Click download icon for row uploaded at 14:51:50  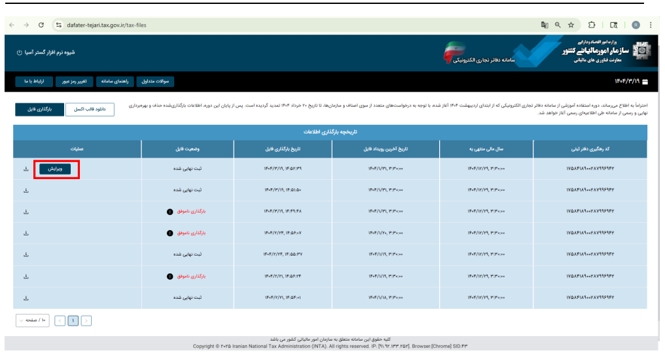(x=26, y=190)
